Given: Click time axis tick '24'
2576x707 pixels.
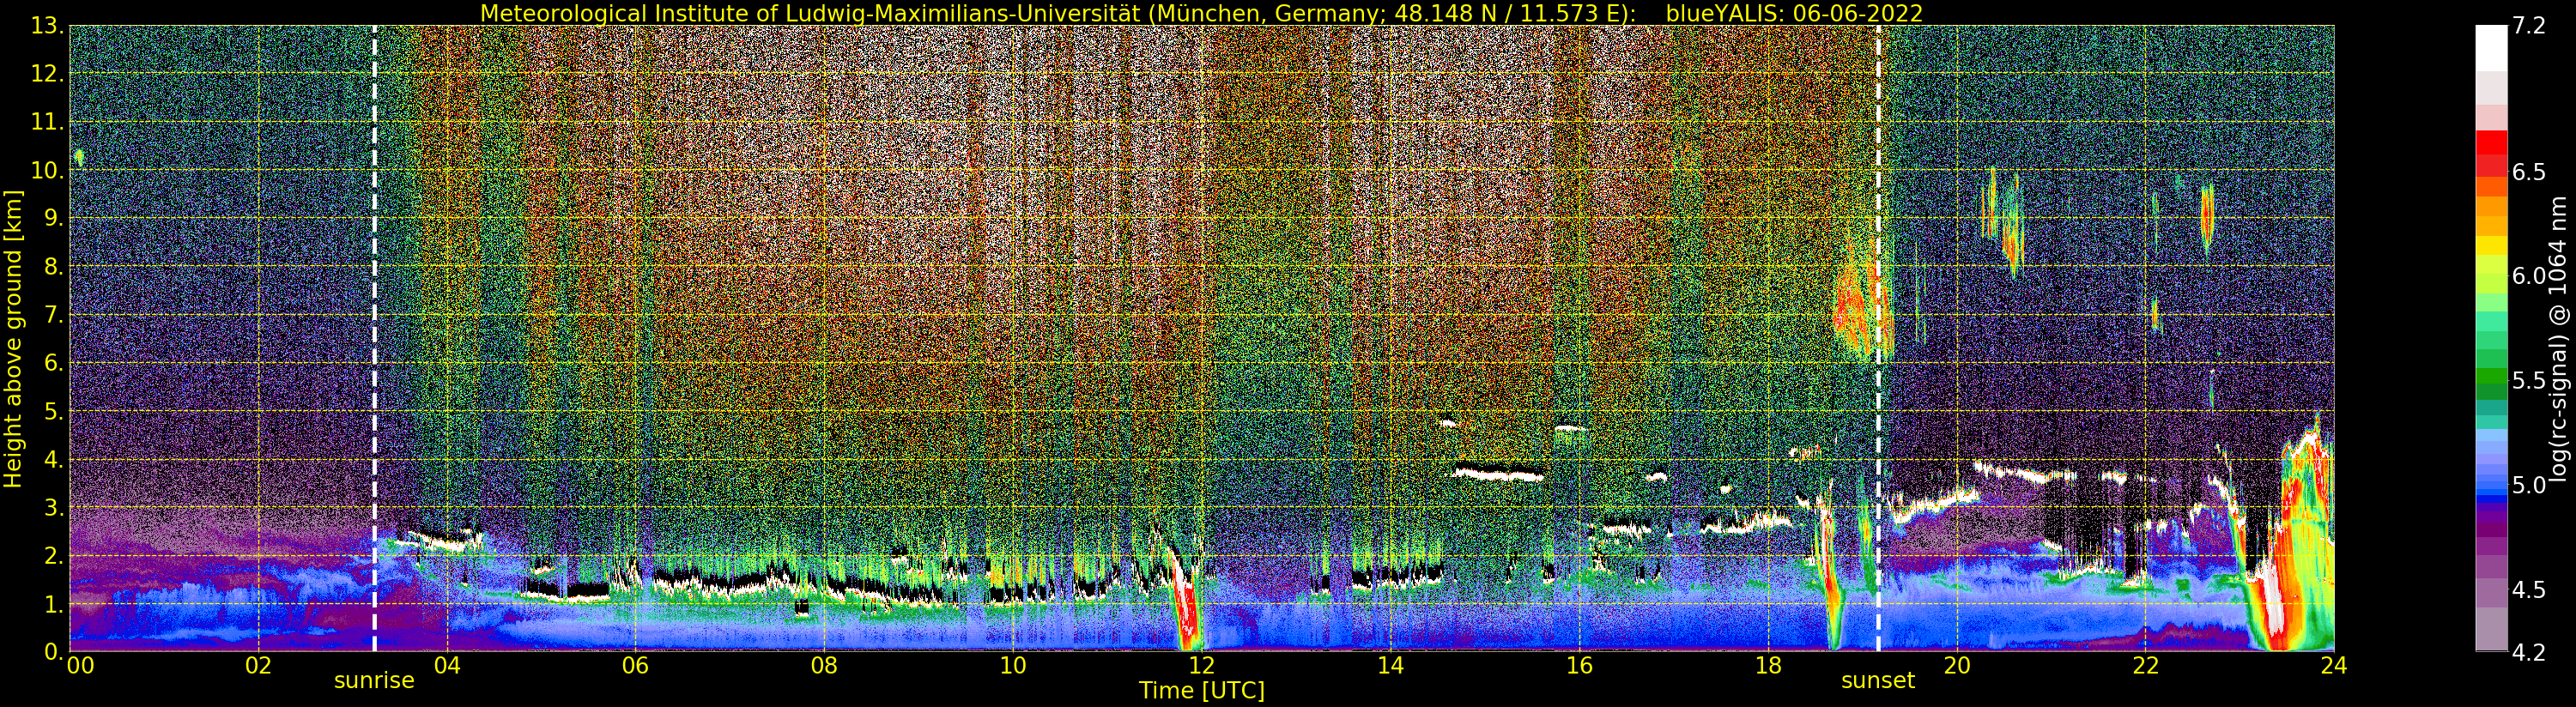Looking at the screenshot, I should click(2333, 666).
